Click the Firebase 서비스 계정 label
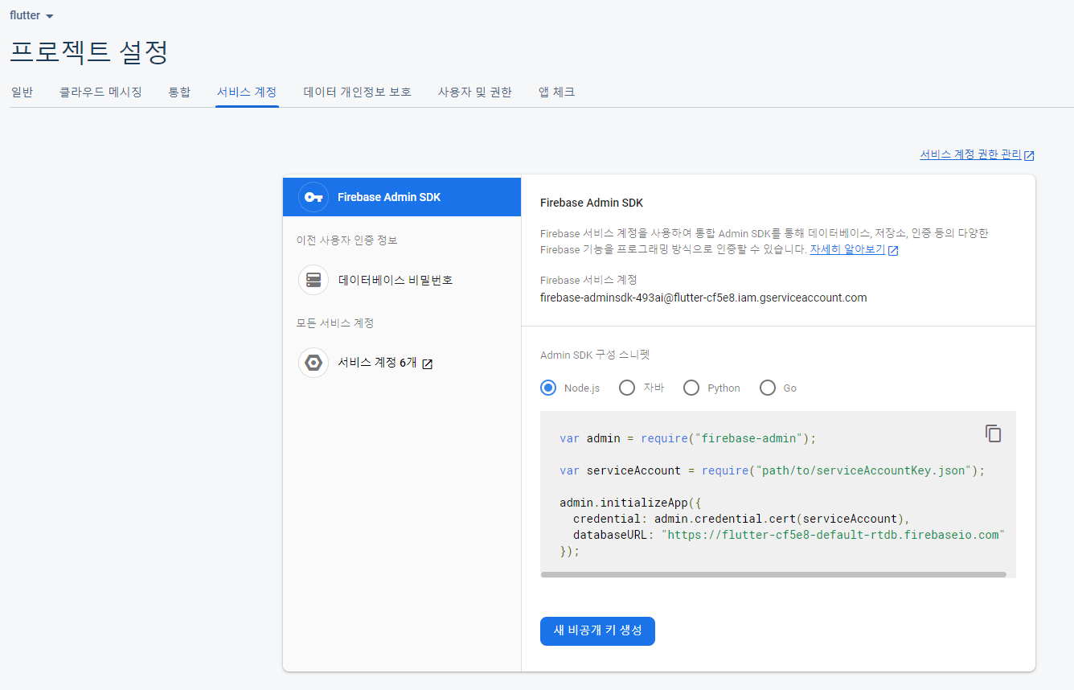 pyautogui.click(x=588, y=280)
